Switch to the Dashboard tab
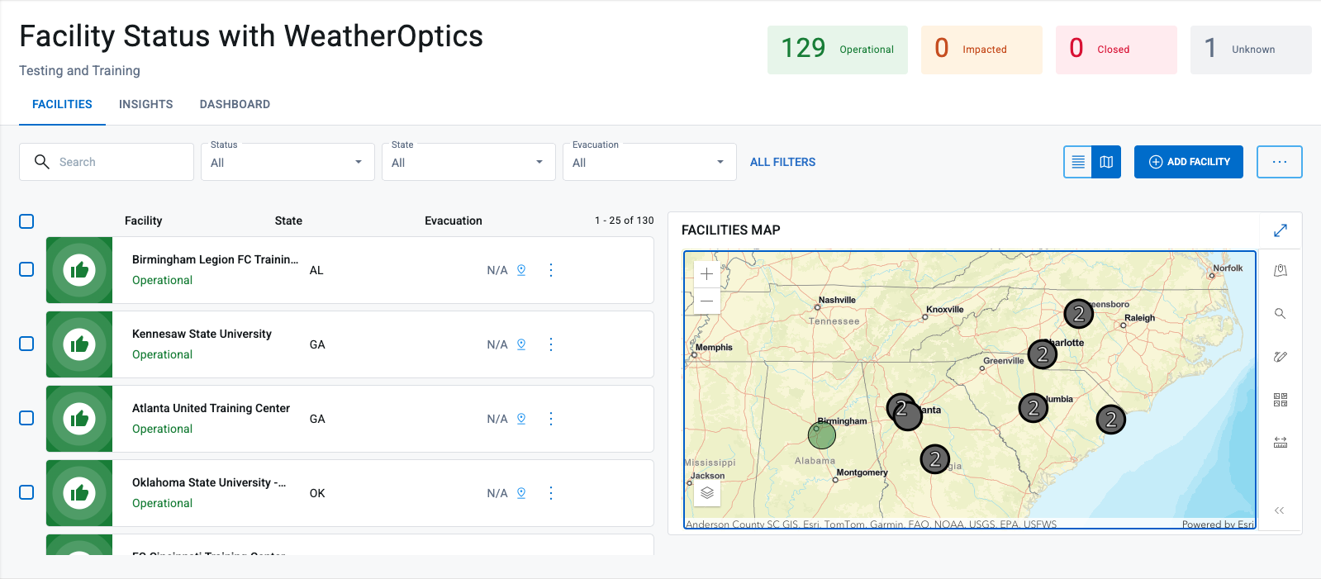This screenshot has width=1321, height=579. (x=235, y=104)
